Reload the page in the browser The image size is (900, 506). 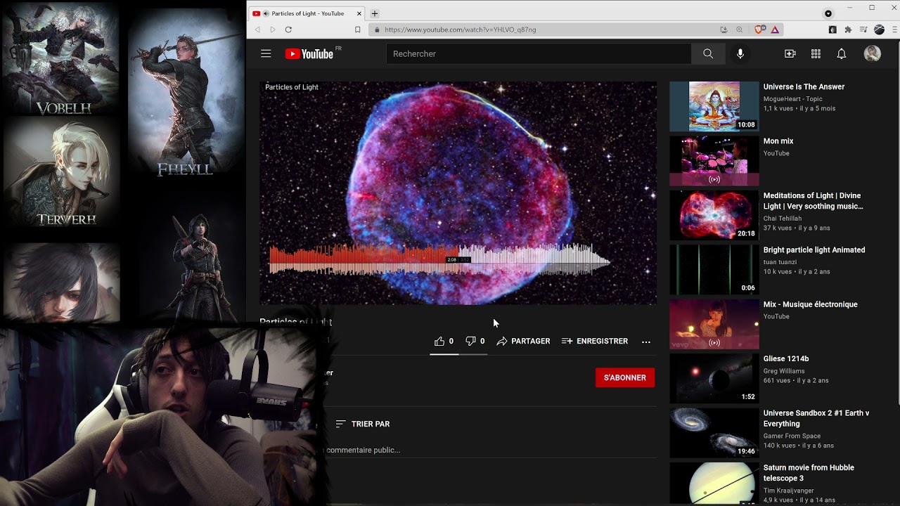(288, 30)
